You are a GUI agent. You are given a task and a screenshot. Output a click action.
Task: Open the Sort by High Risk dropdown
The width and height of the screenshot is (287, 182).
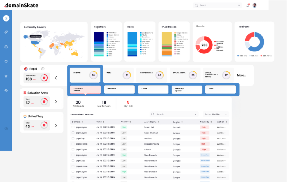216,114
